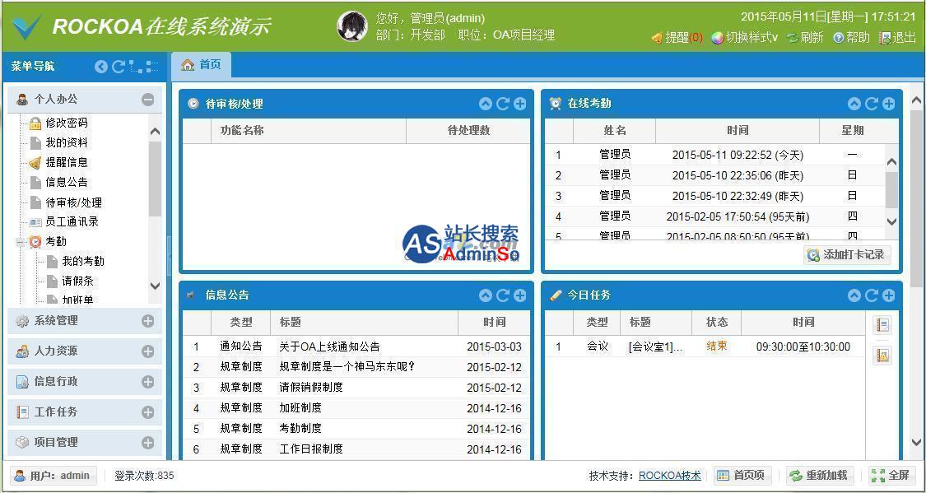
Task: Click down arrow of 在线考勤 list scrollbar
Action: [x=891, y=222]
